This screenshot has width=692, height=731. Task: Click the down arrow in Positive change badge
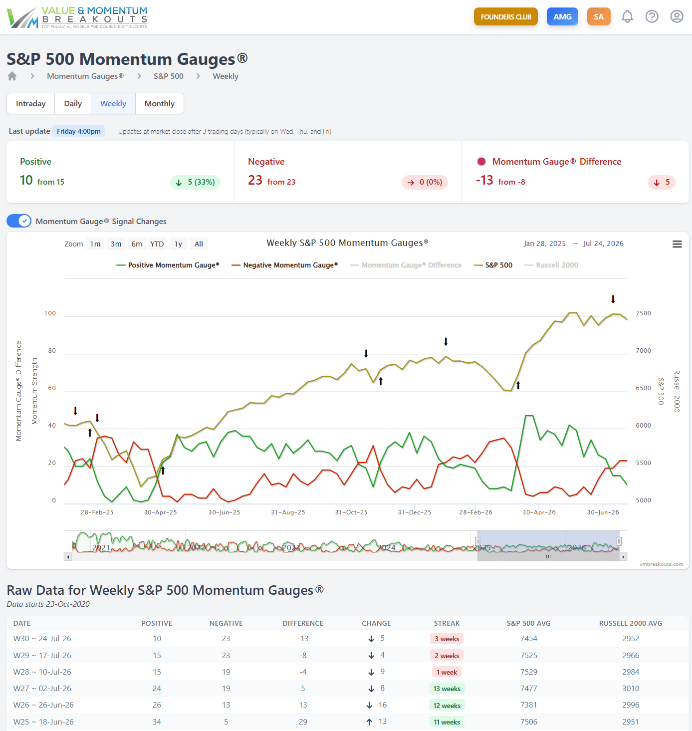179,183
